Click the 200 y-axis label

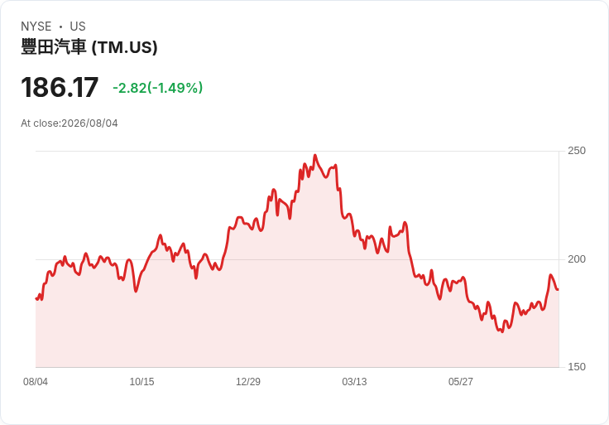tap(577, 259)
